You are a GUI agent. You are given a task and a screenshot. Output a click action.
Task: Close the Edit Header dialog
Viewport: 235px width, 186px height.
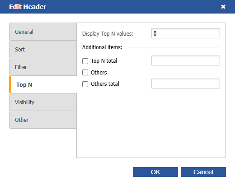pyautogui.click(x=223, y=7)
